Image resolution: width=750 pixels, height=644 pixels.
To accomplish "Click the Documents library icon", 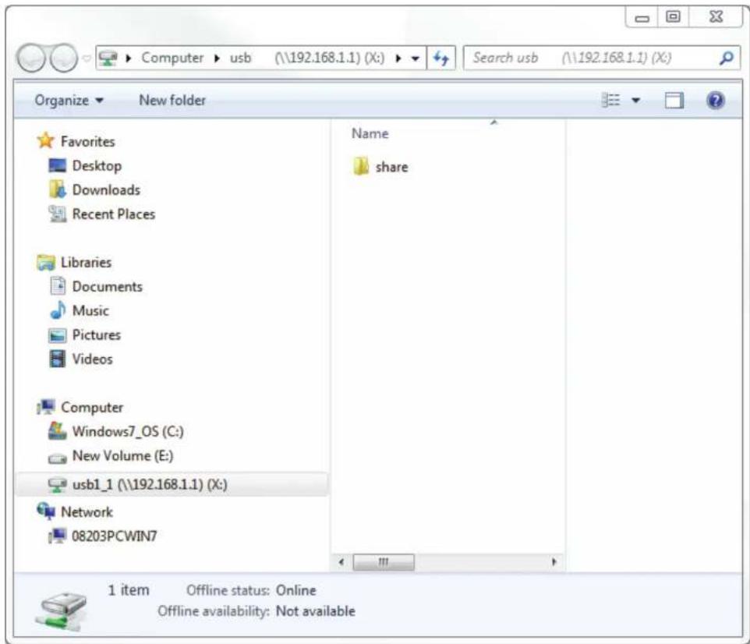I will tap(58, 286).
